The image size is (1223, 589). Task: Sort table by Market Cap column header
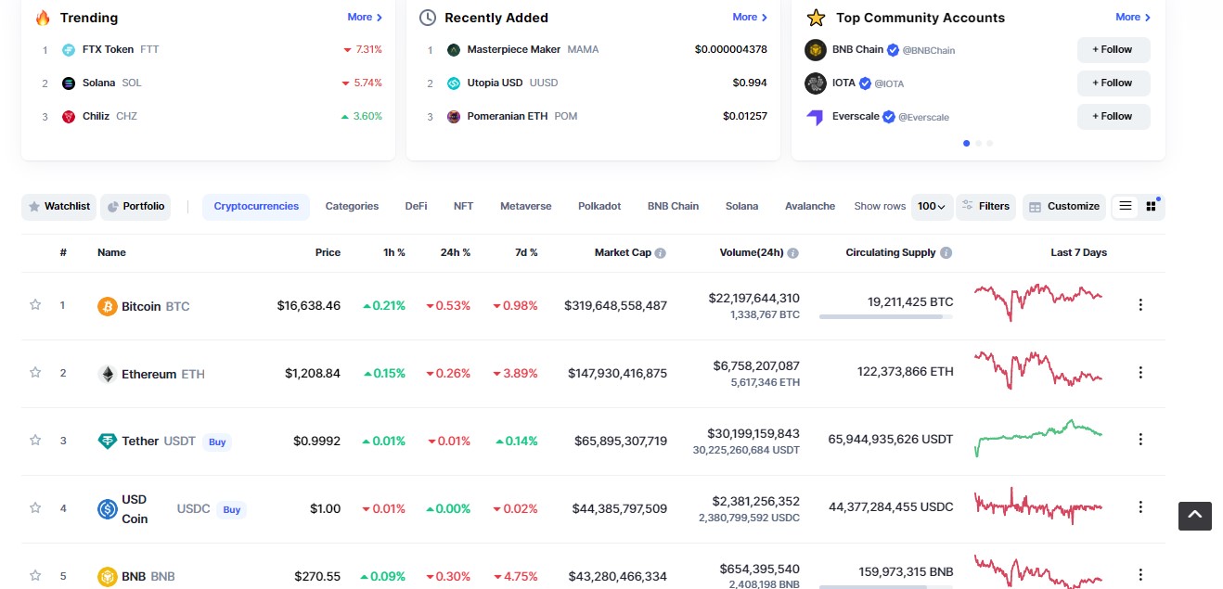click(x=623, y=252)
